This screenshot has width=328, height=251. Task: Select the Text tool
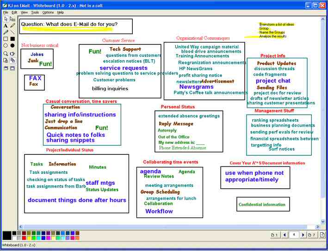tap(6, 26)
